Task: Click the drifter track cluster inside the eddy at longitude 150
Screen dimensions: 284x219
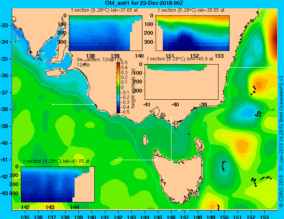Action: (223, 166)
